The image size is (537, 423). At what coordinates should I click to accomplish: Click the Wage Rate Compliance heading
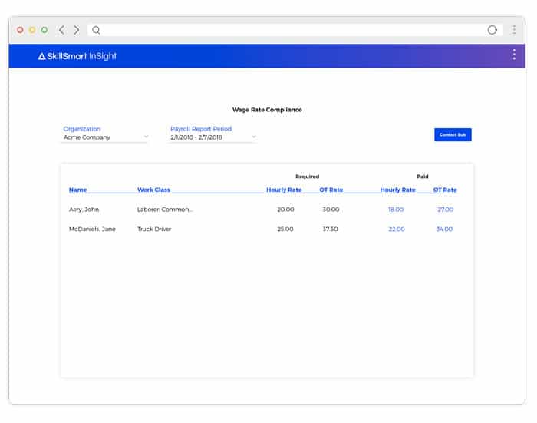point(267,110)
